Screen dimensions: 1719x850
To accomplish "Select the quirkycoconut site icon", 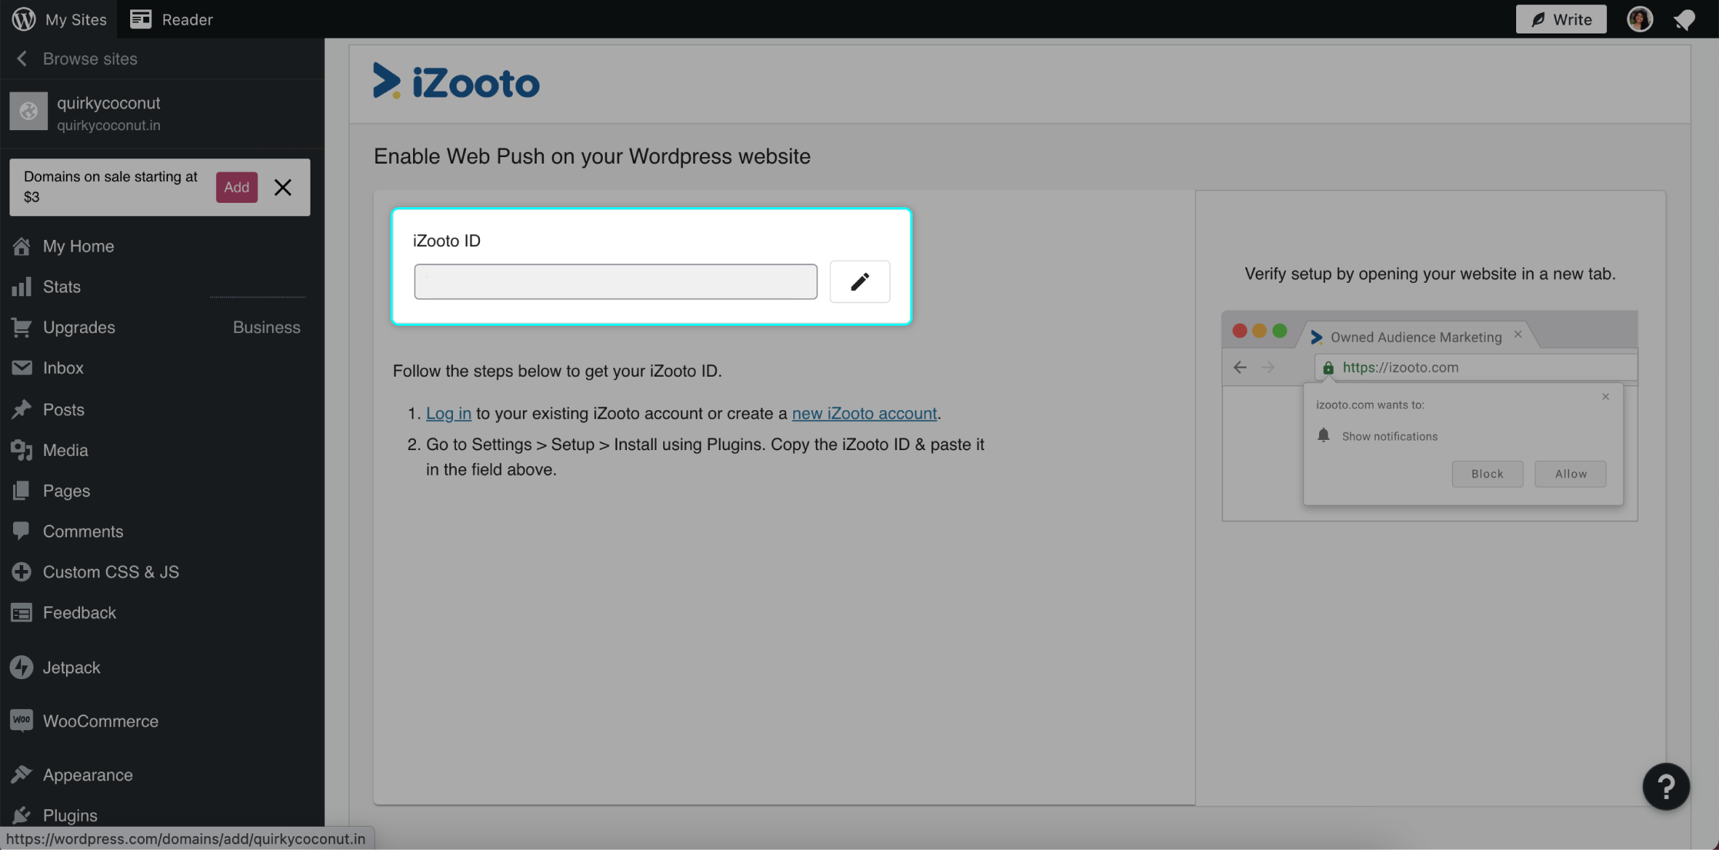I will point(28,111).
